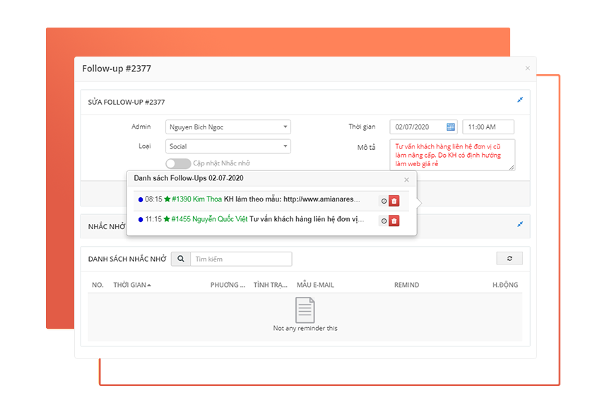Expand the Loại dropdown set to Social

[228, 146]
